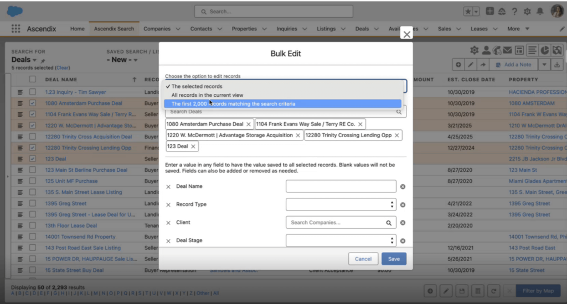567x304 pixels.
Task: Click the Add a Note button
Action: [513, 65]
